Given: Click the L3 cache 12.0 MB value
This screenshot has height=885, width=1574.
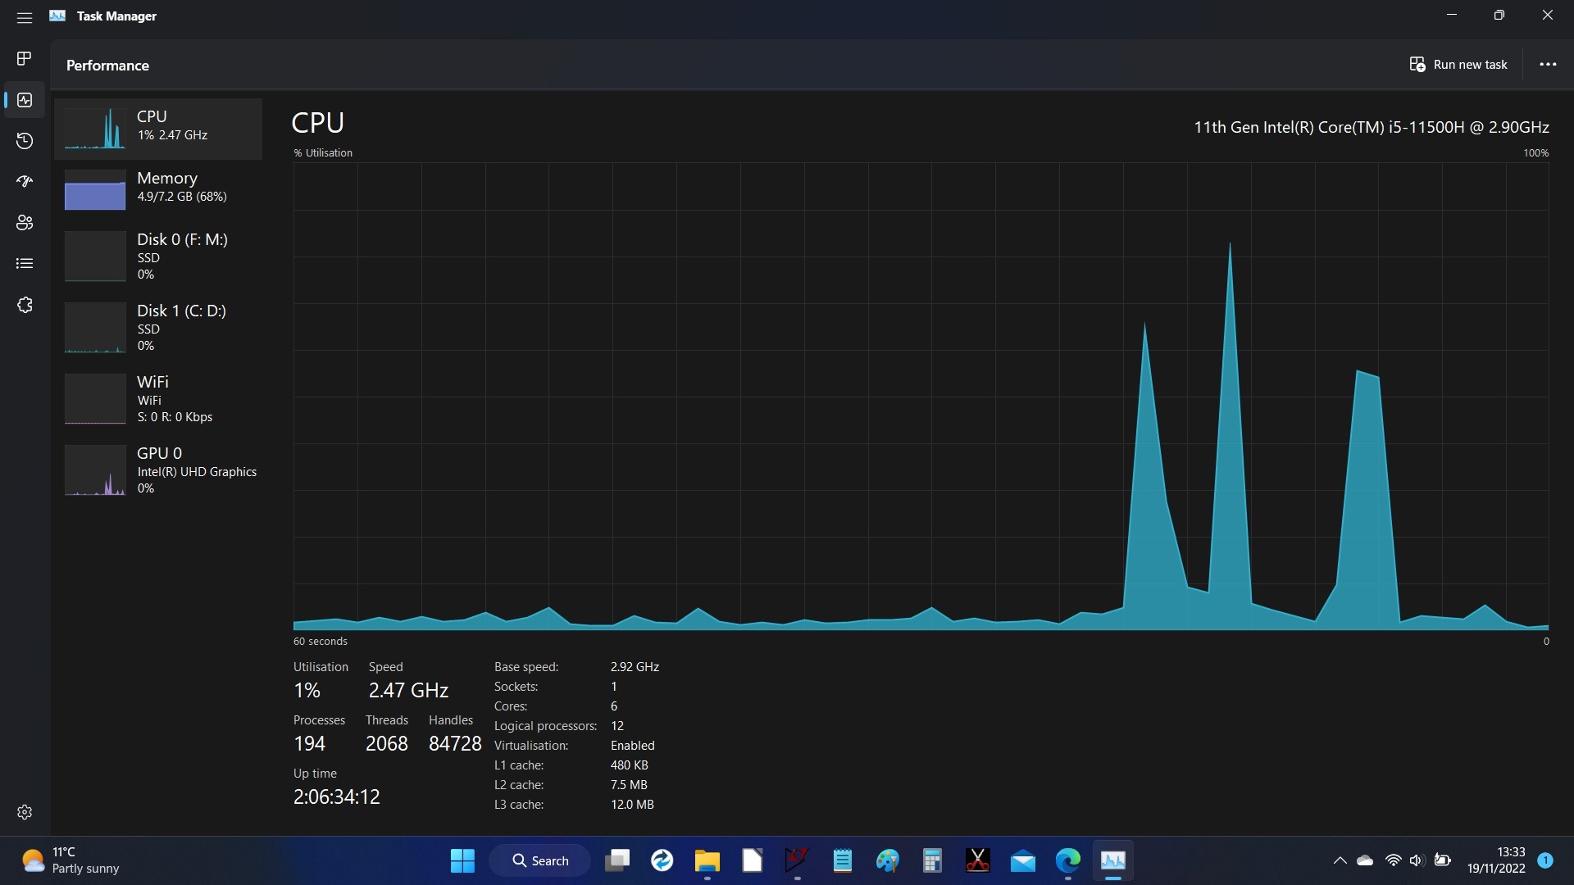Looking at the screenshot, I should point(632,805).
